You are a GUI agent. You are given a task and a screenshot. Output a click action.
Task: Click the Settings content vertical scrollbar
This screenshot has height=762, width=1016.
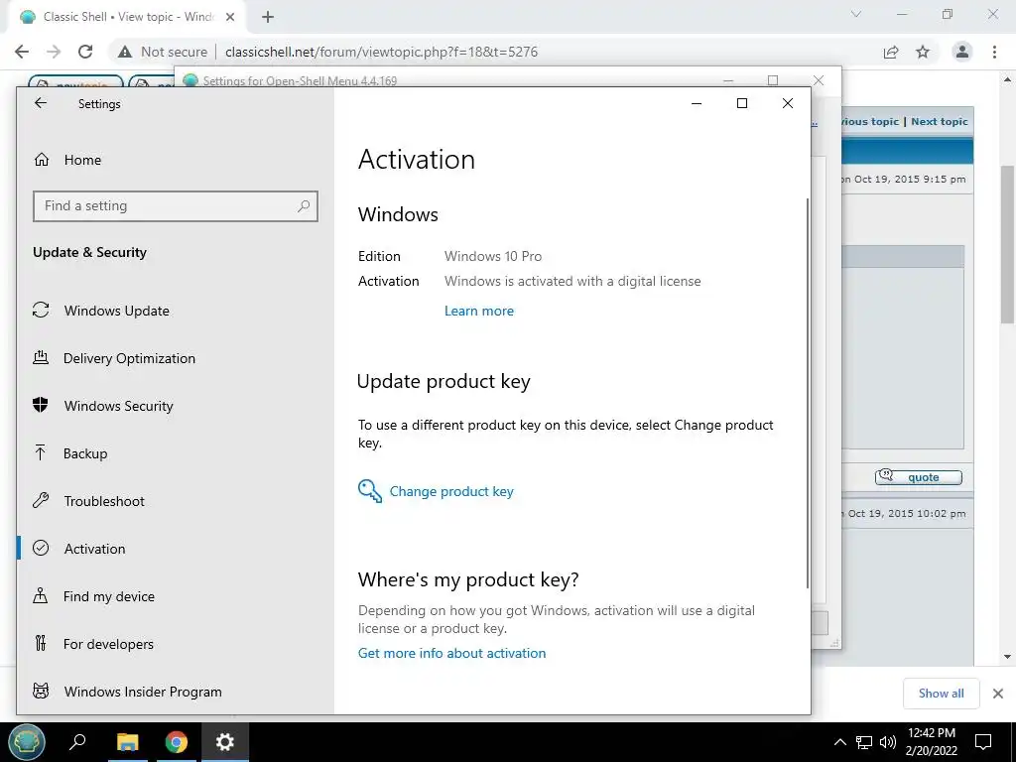[808, 393]
